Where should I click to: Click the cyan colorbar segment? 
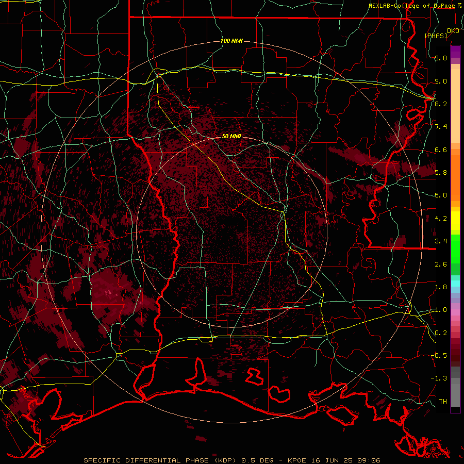[x=455, y=283]
